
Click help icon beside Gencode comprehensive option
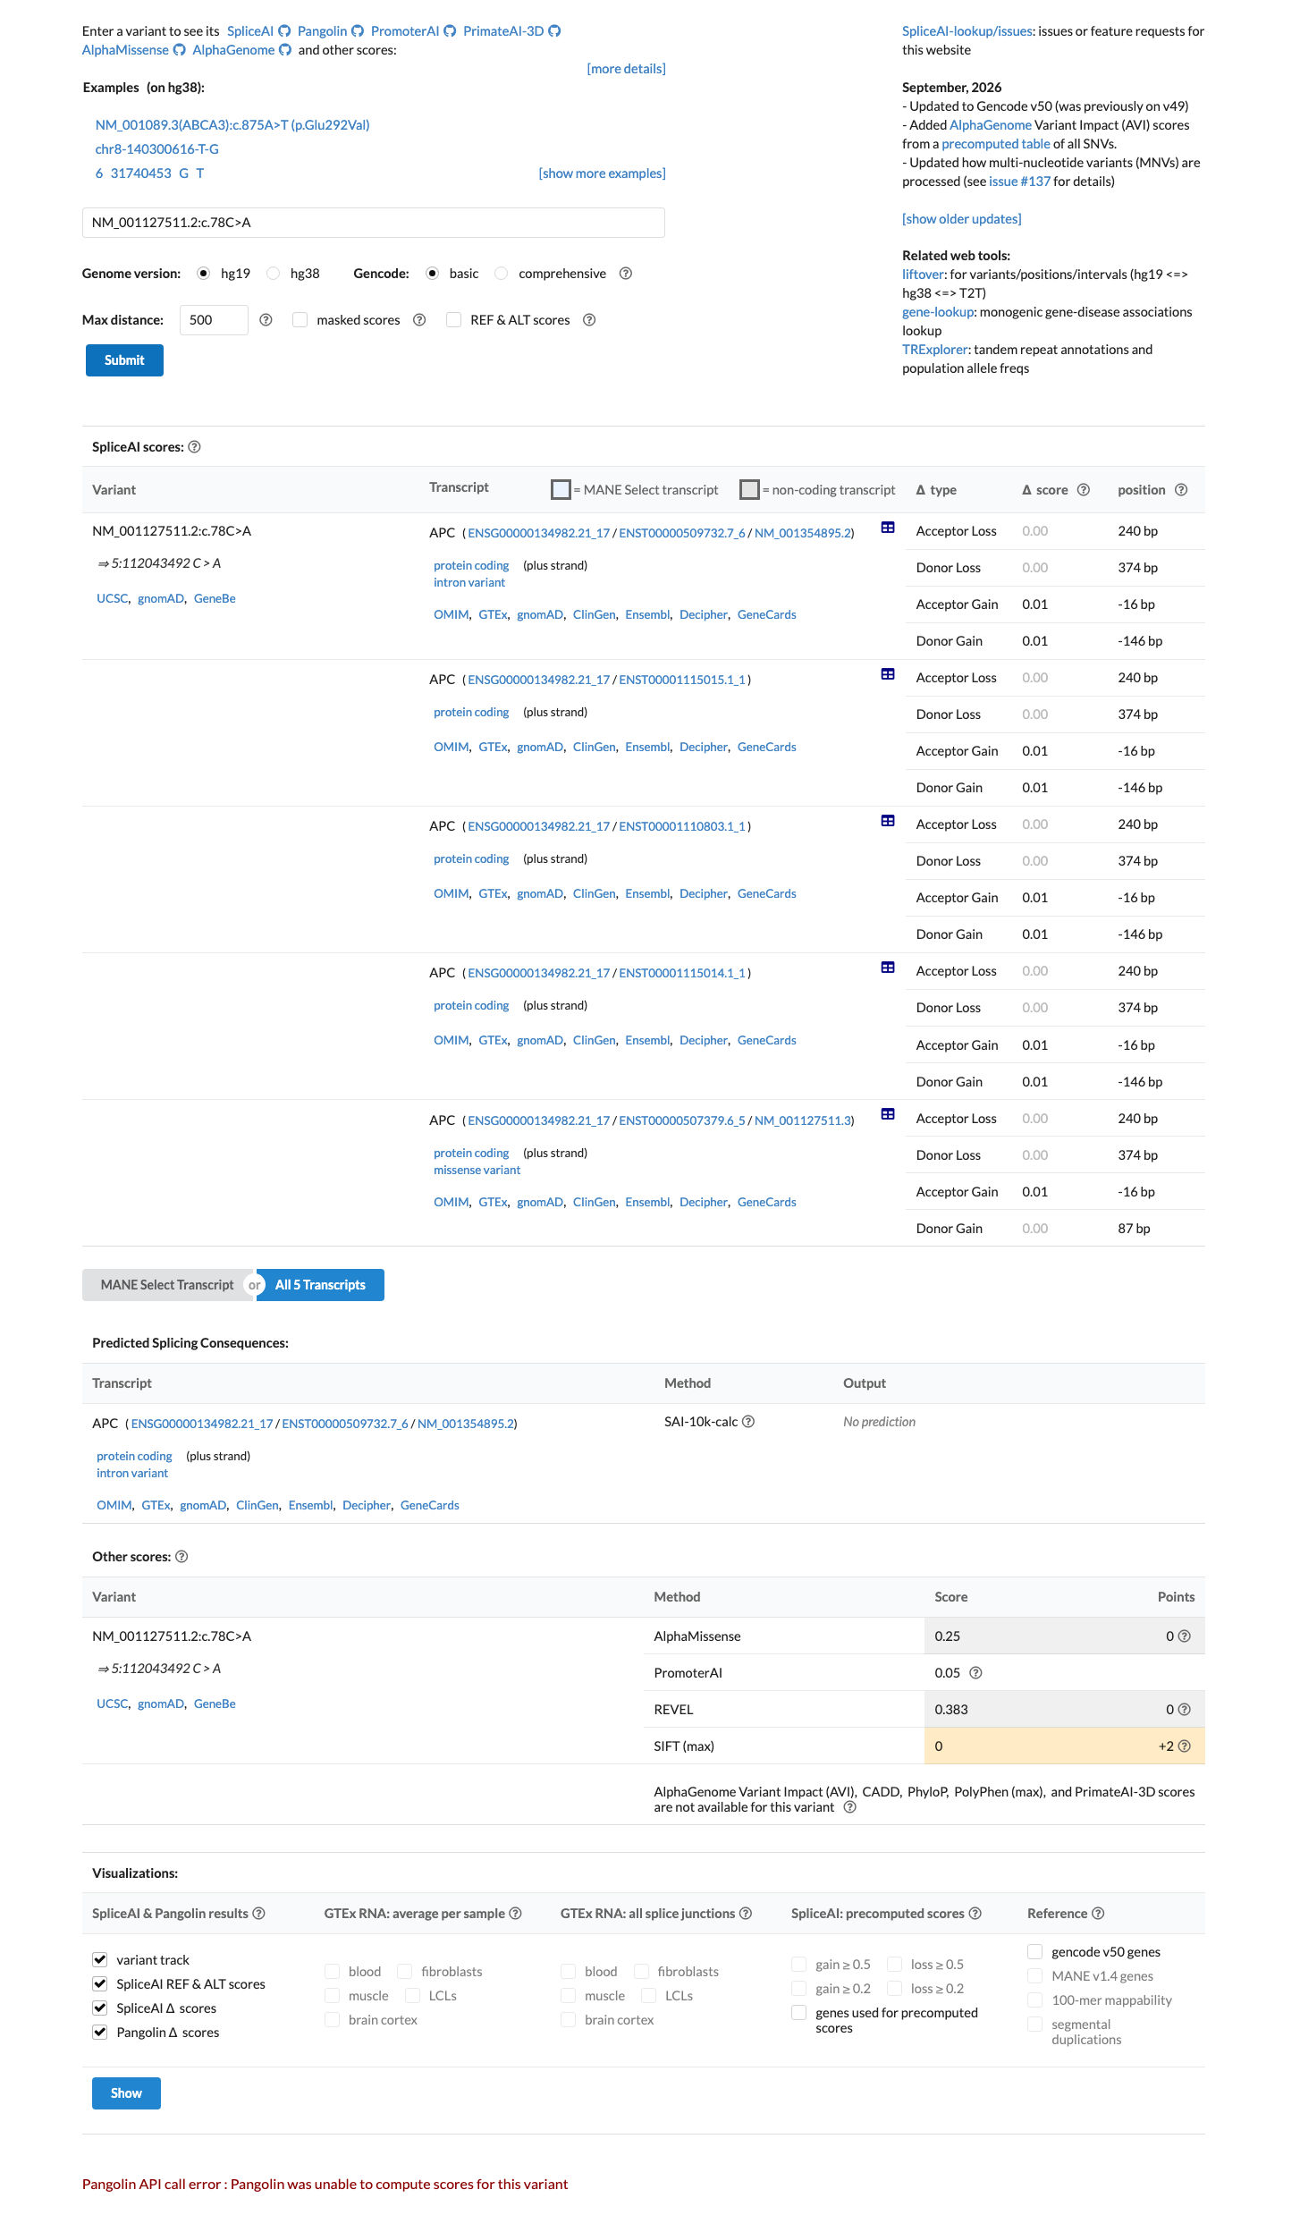tap(626, 274)
